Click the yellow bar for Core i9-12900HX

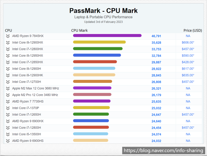click(x=99, y=42)
